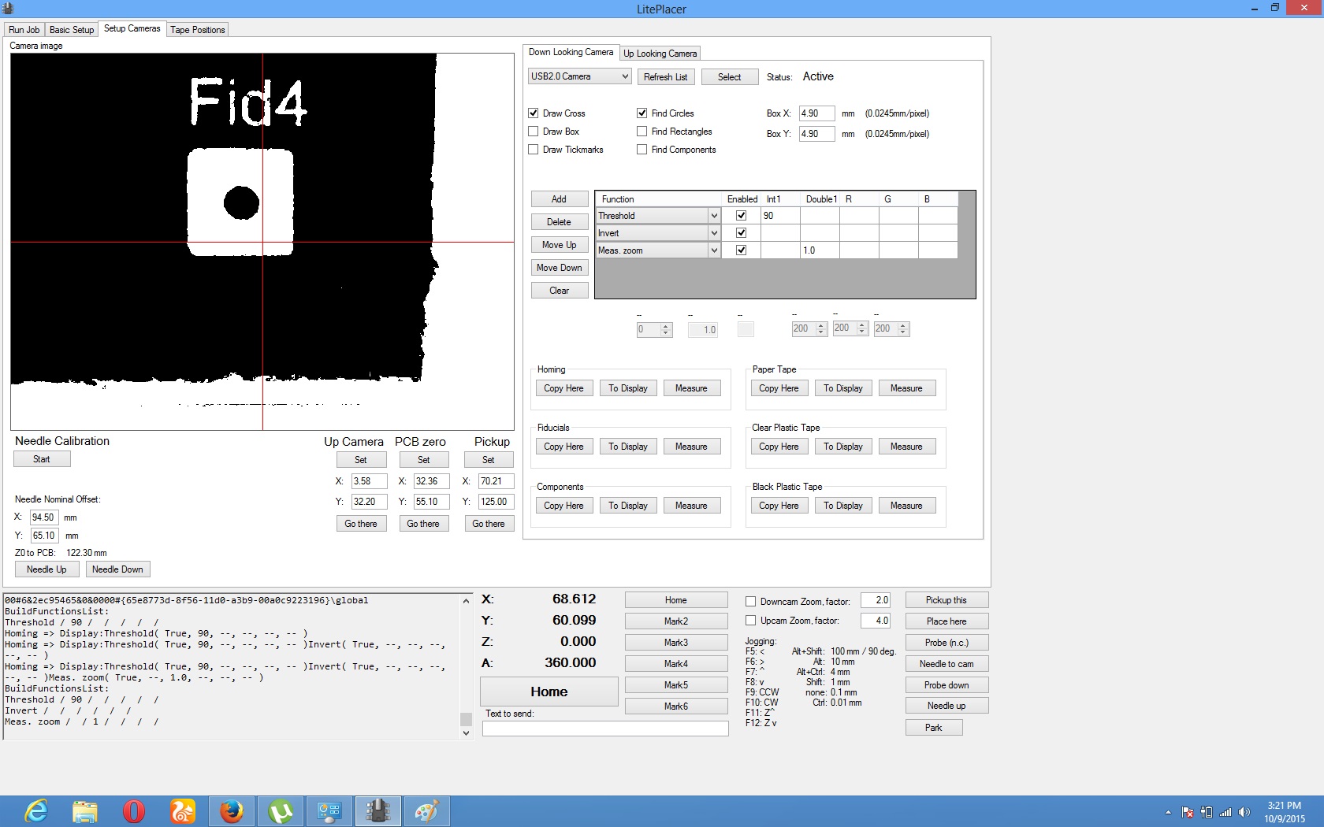
Task: Open the Invert function dropdown
Action: click(714, 233)
